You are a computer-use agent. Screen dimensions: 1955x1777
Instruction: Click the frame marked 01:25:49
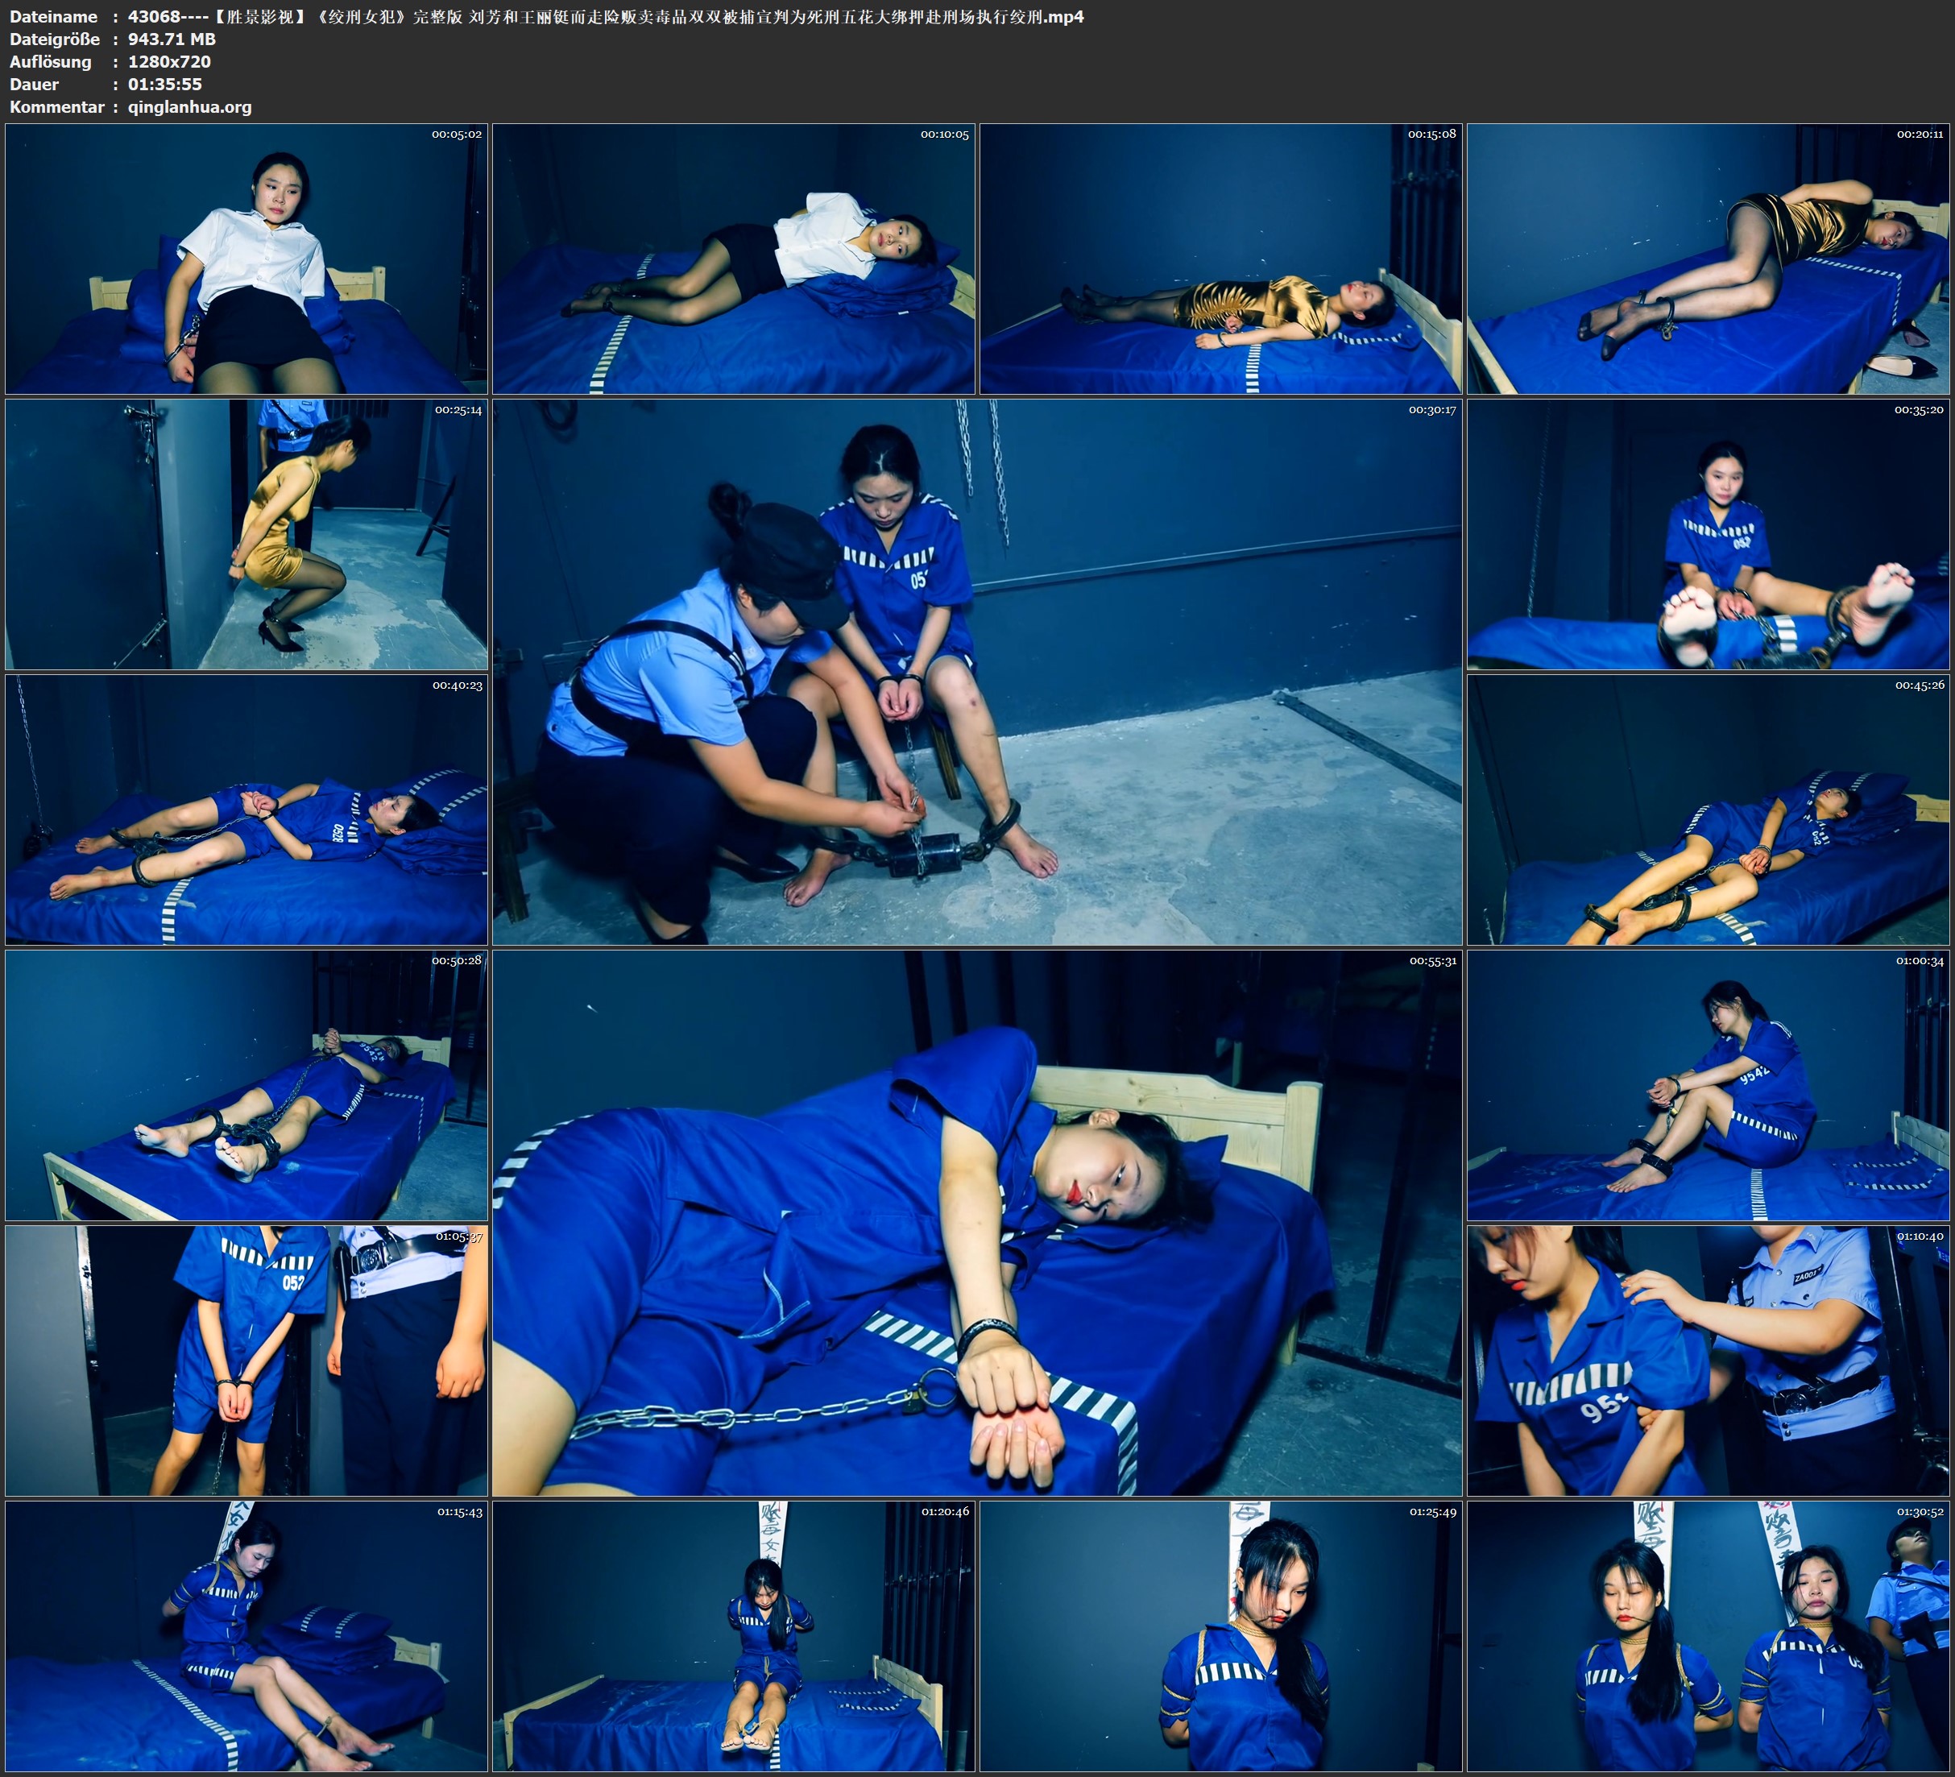tap(1220, 1636)
